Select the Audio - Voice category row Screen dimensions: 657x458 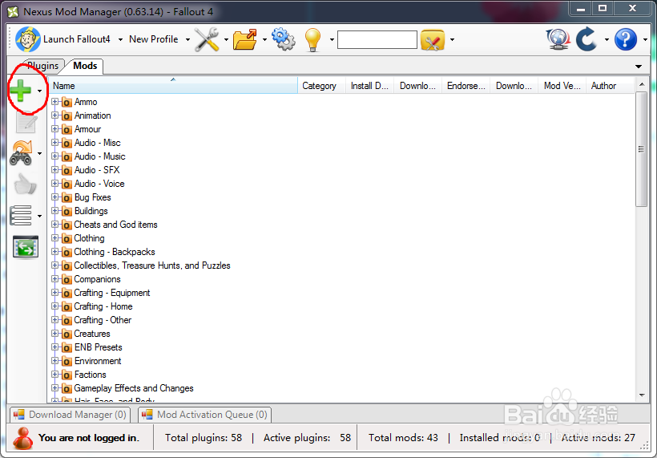pos(99,184)
